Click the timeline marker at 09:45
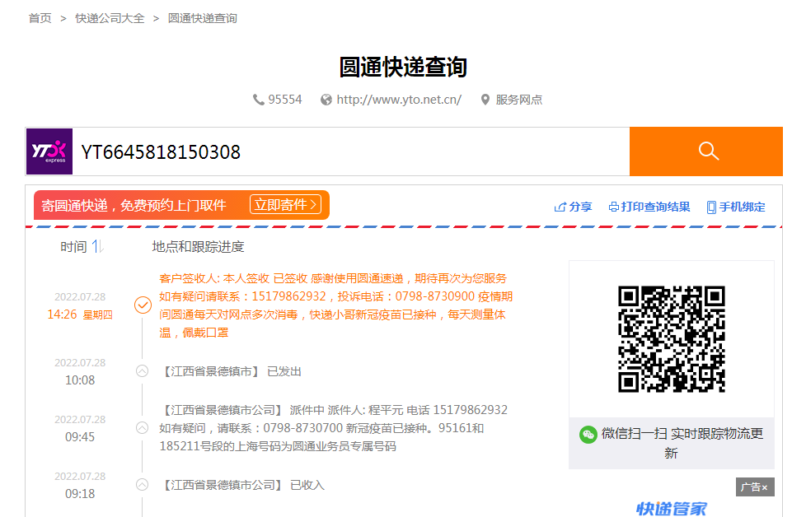The image size is (806, 517). [143, 427]
